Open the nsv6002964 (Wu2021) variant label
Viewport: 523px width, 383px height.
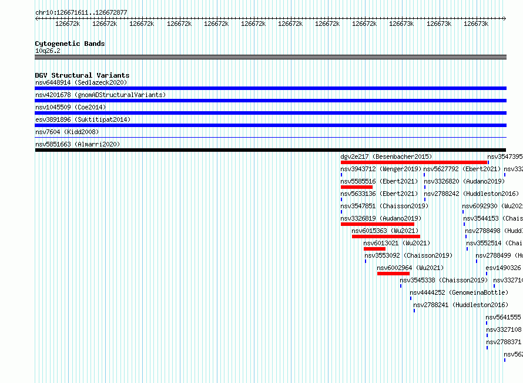coord(410,268)
